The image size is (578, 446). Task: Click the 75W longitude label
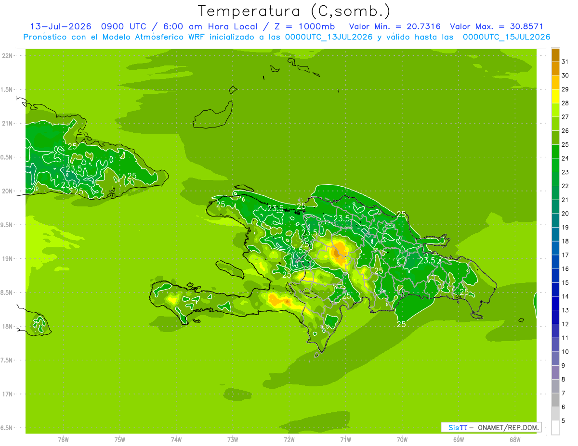tap(120, 439)
